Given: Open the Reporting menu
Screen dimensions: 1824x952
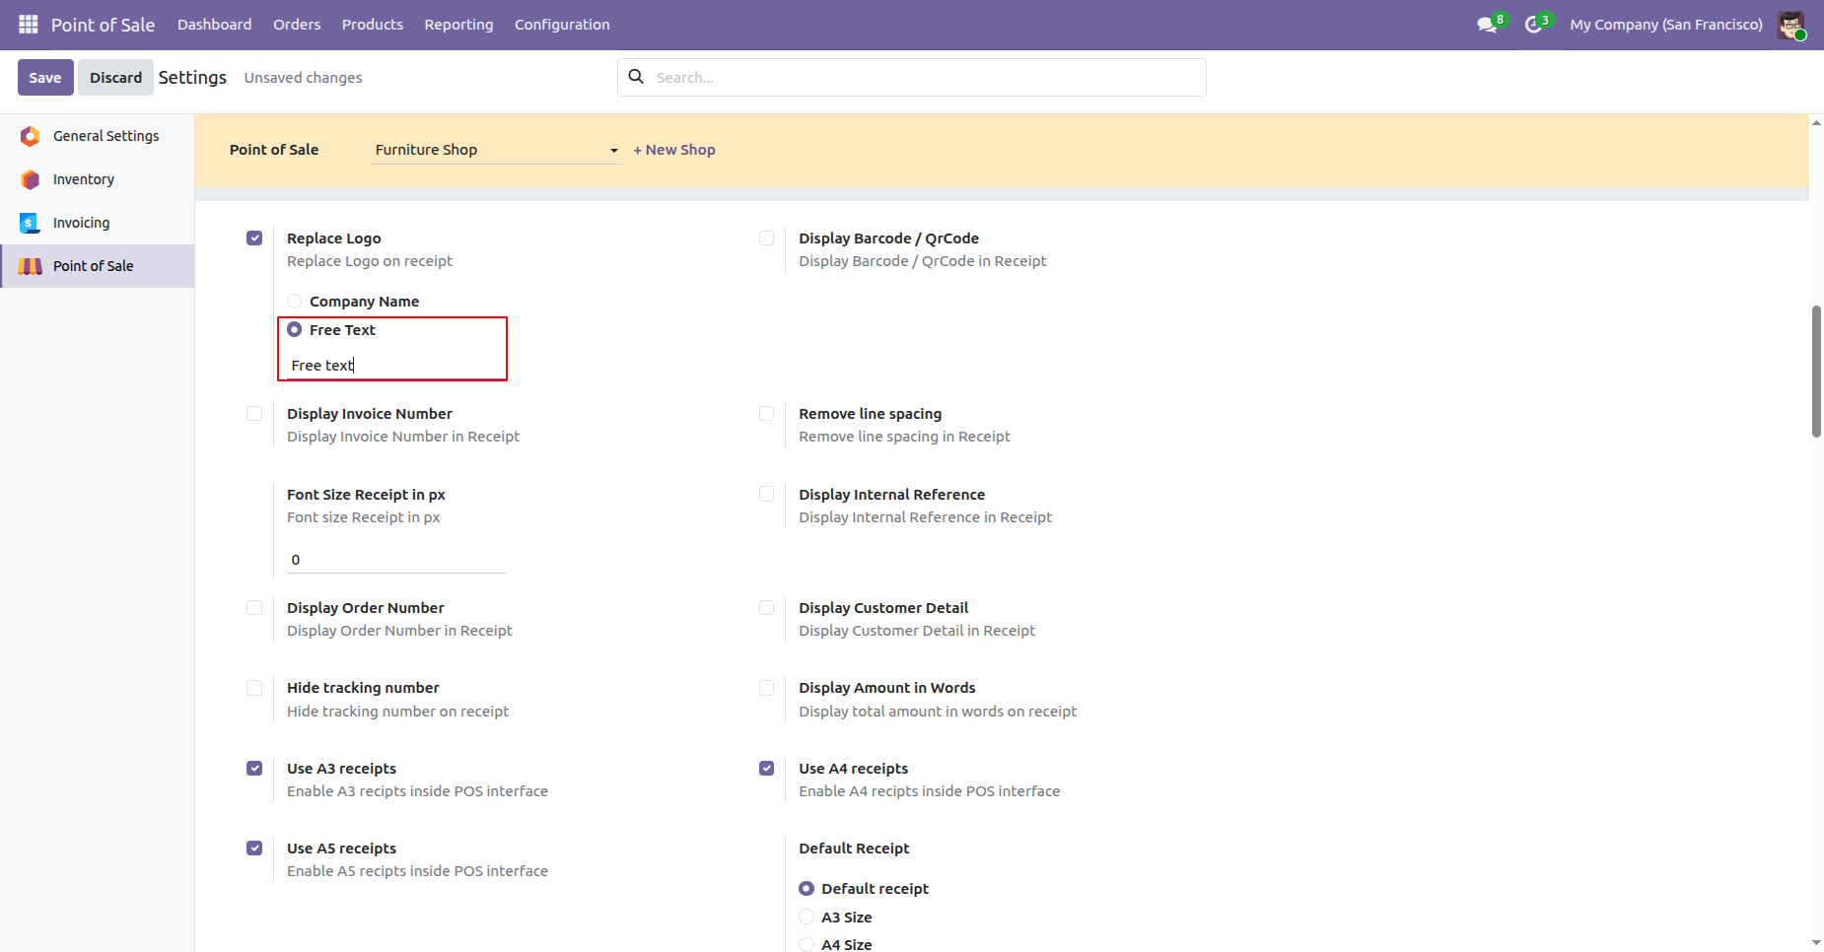Looking at the screenshot, I should coord(458,25).
